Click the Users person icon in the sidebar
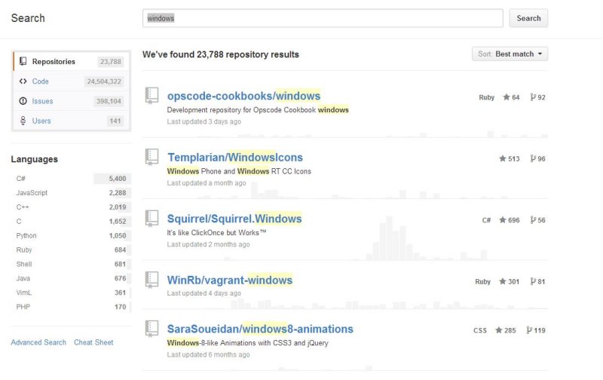Viewport: 603px width, 380px height. pyautogui.click(x=23, y=121)
